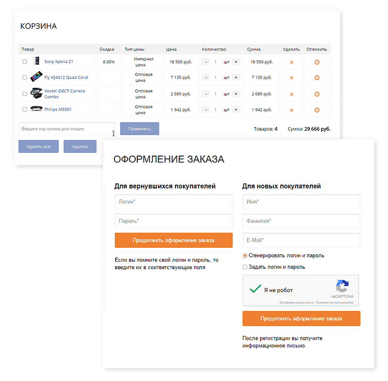Click the 'Удалить все' button
The height and width of the screenshot is (381, 388).
(38, 146)
